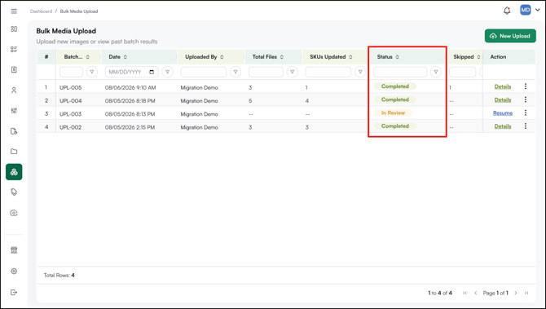Viewport: 546px width, 309px height.
Task: Open the three-dot menu for UPL-005
Action: coord(526,86)
